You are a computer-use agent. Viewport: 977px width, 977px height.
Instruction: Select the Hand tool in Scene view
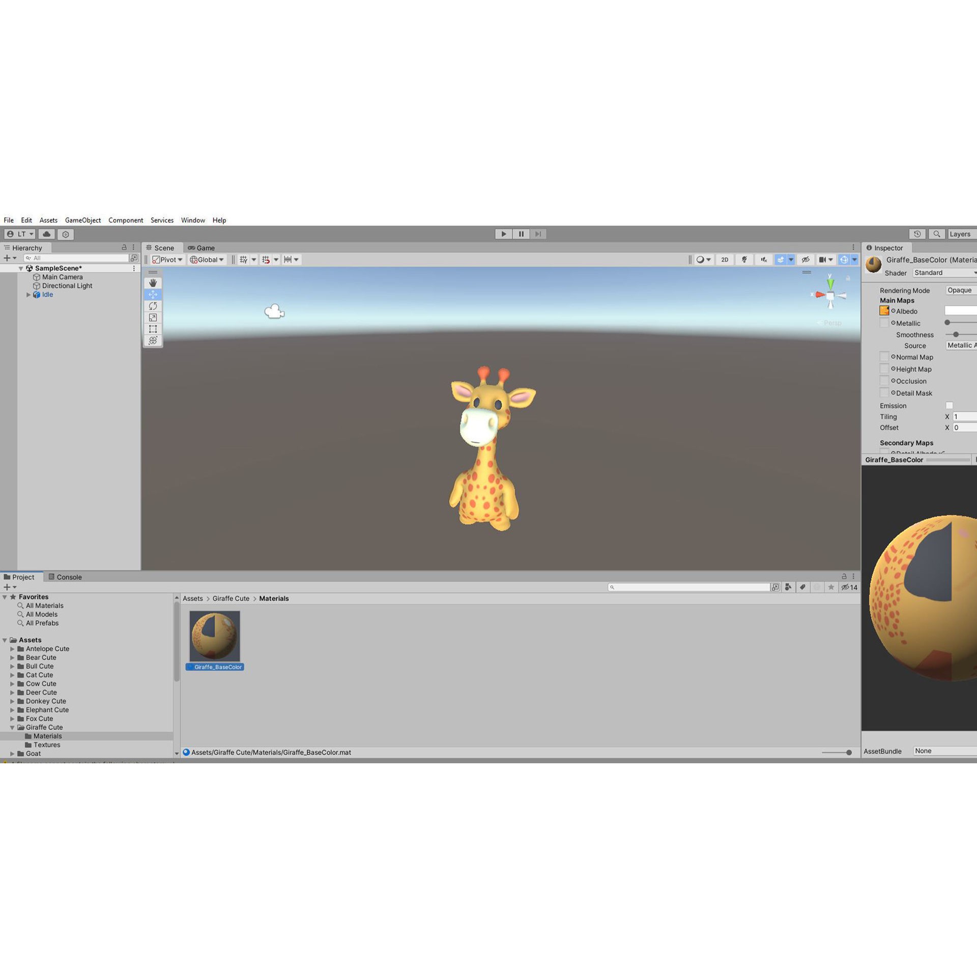153,283
